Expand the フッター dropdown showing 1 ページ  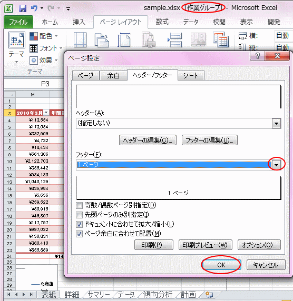pos(277,165)
